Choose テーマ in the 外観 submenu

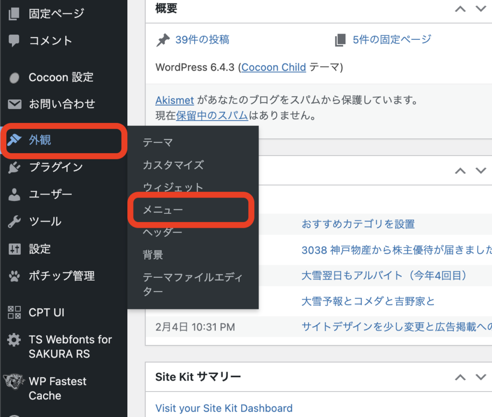point(158,143)
